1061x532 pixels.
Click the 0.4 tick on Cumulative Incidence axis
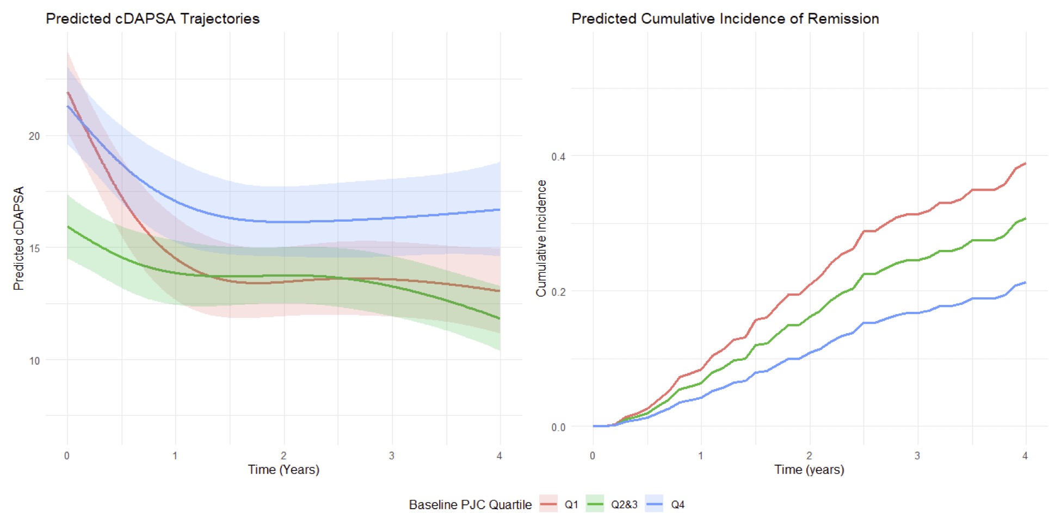(558, 157)
